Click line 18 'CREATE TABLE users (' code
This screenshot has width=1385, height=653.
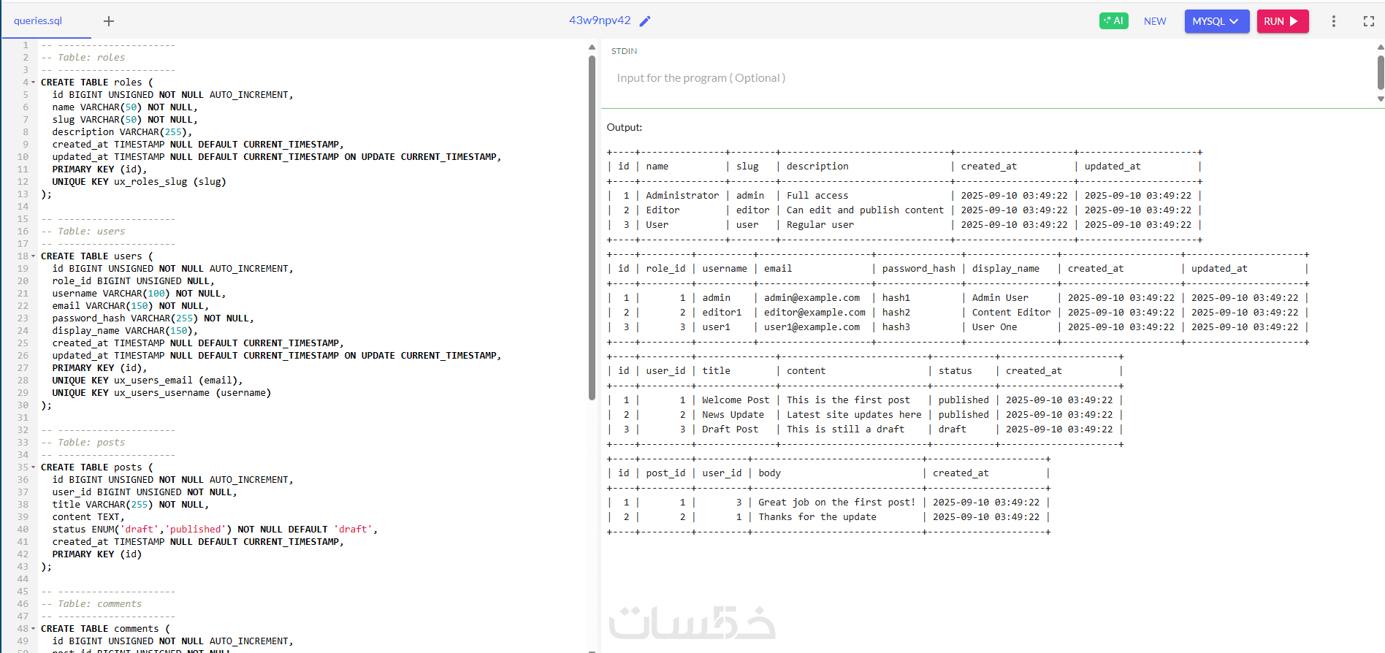coord(97,256)
